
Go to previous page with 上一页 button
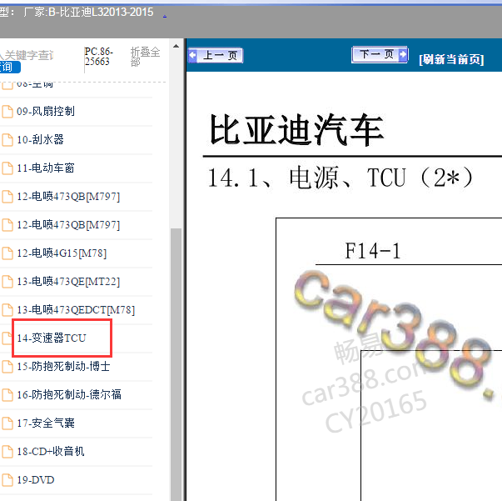[215, 56]
